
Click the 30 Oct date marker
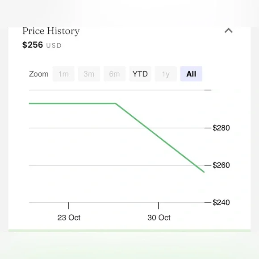pyautogui.click(x=159, y=217)
